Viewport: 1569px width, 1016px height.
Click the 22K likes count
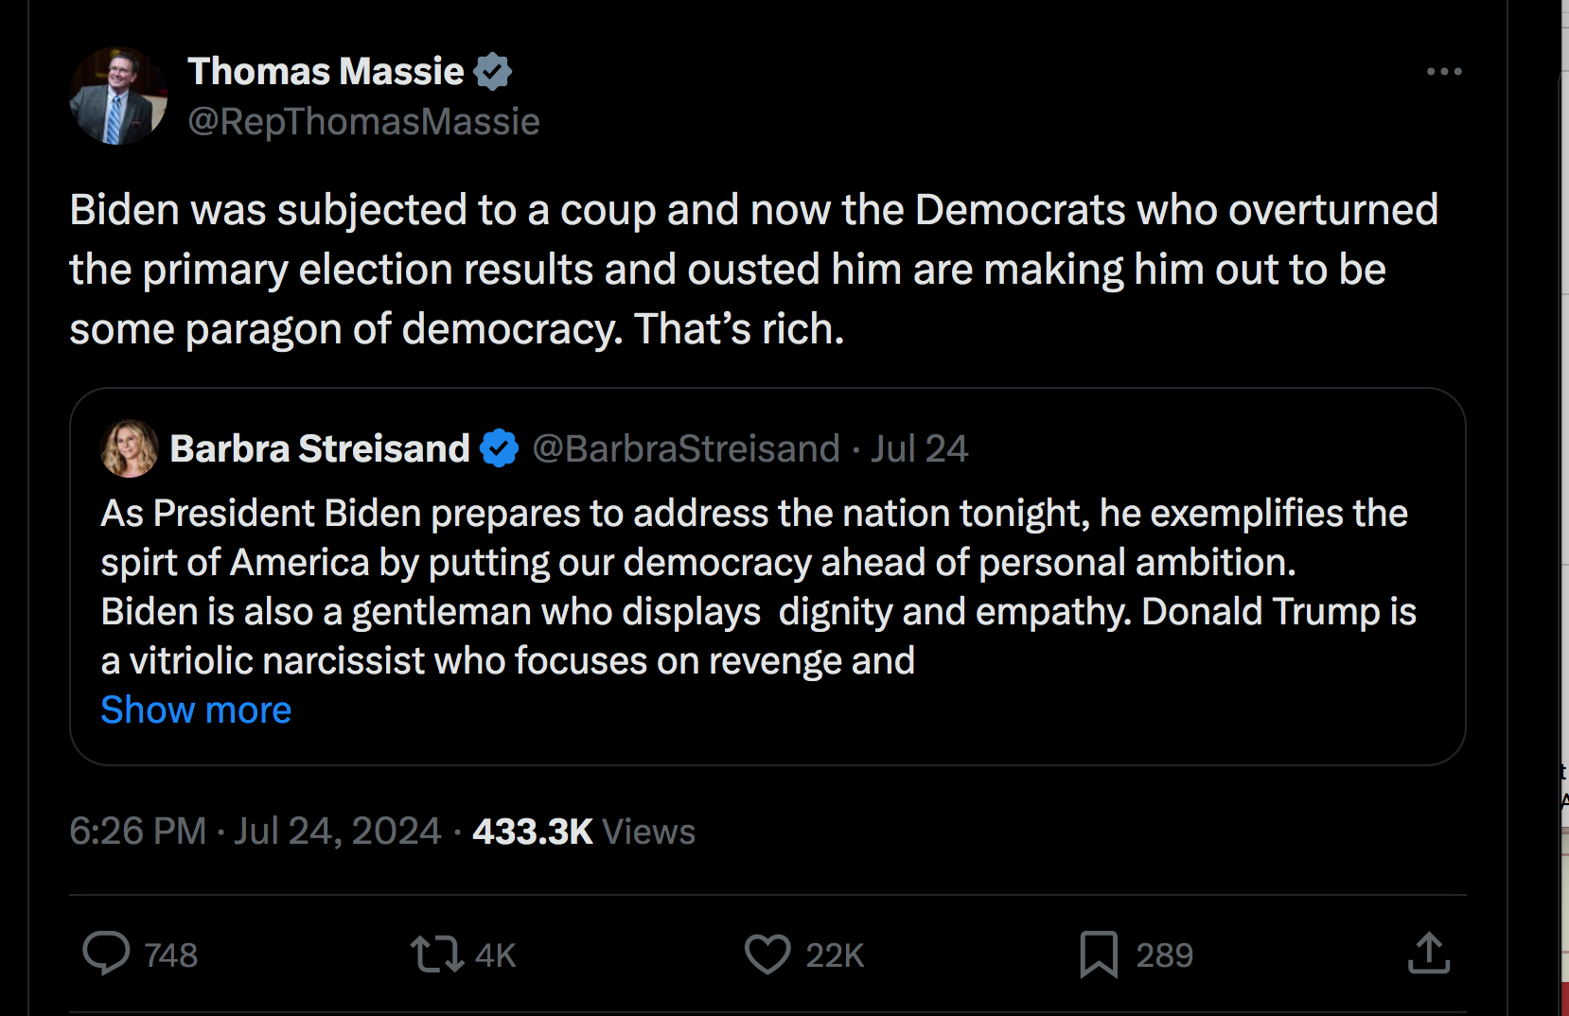click(835, 955)
